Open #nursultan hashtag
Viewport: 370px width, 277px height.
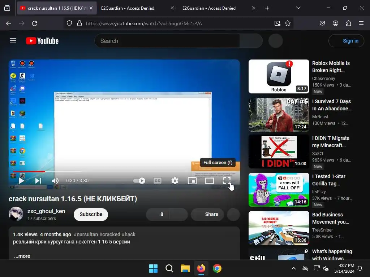coord(86,234)
